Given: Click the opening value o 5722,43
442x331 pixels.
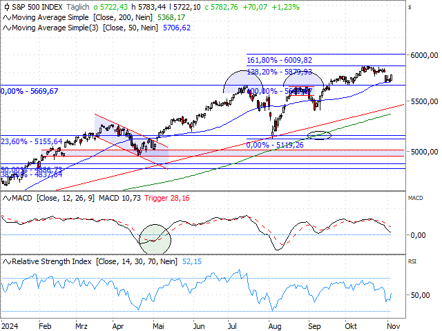Looking at the screenshot, I should point(110,7).
